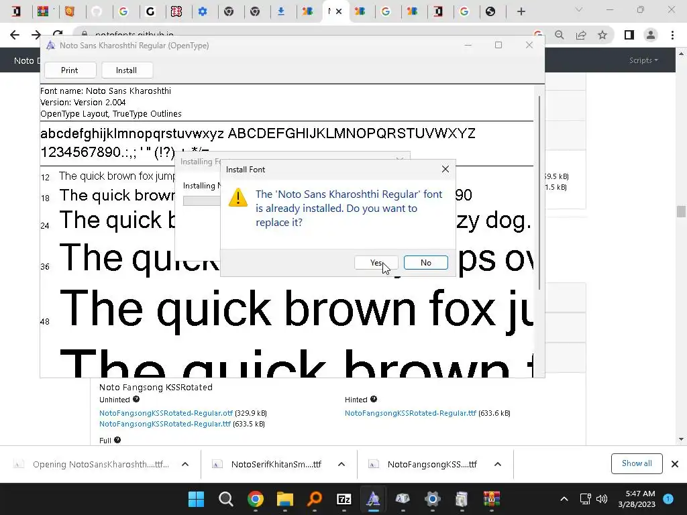The width and height of the screenshot is (687, 515).
Task: Open WinRAR from the taskbar
Action: pos(492,499)
